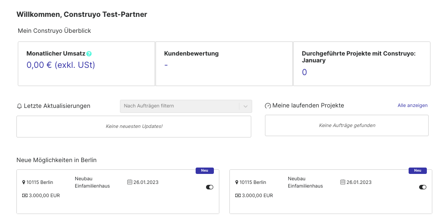The width and height of the screenshot is (446, 219).
Task: Click location pin icon in right opportunity card
Action: click(x=237, y=183)
